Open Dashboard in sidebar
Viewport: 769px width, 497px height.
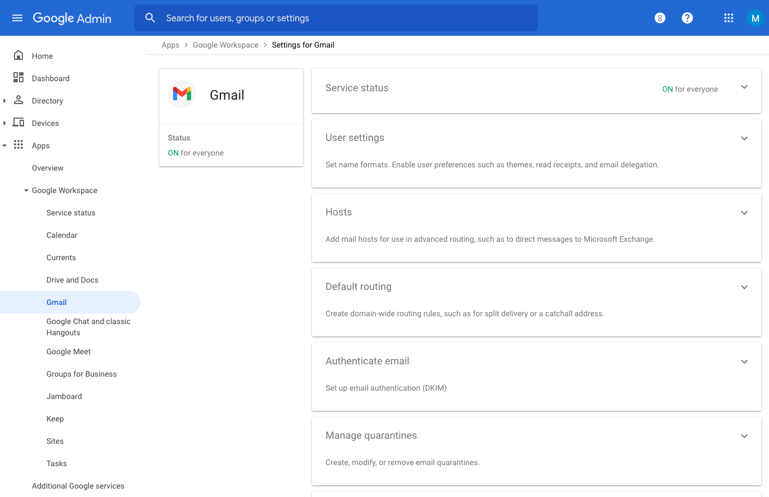[x=51, y=78]
